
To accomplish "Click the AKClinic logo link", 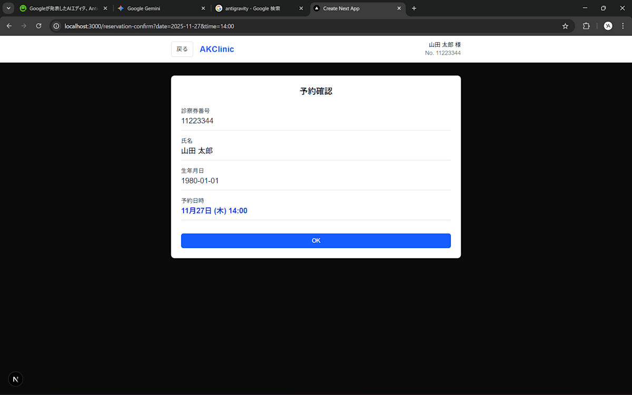I will click(x=217, y=49).
